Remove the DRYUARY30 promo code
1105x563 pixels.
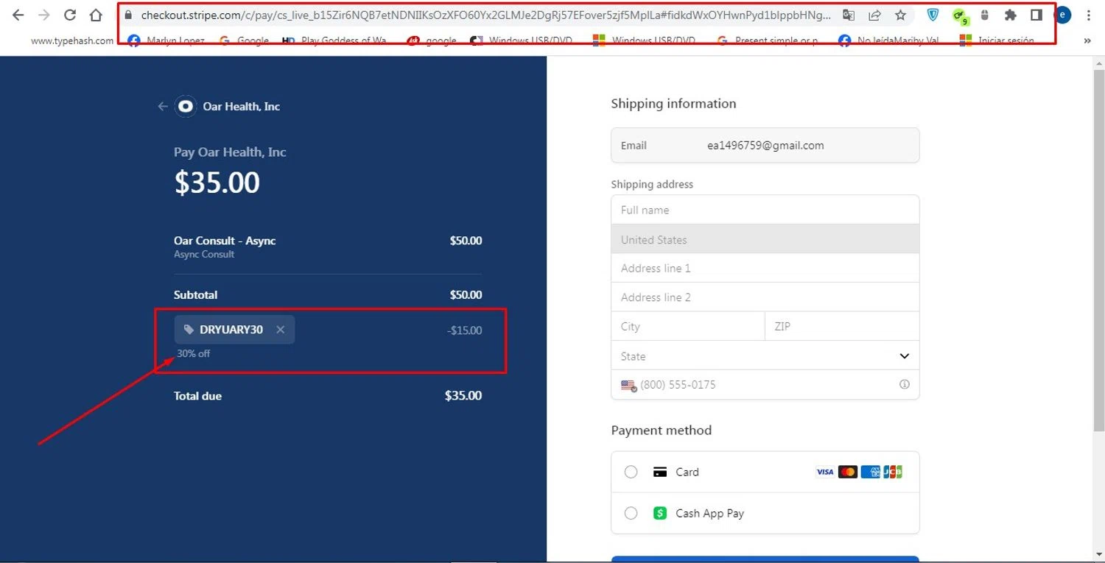pyautogui.click(x=280, y=330)
